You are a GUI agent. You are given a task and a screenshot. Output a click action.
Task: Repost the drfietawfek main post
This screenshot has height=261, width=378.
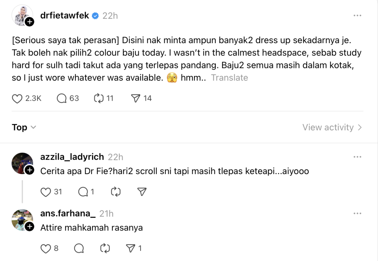pos(99,99)
